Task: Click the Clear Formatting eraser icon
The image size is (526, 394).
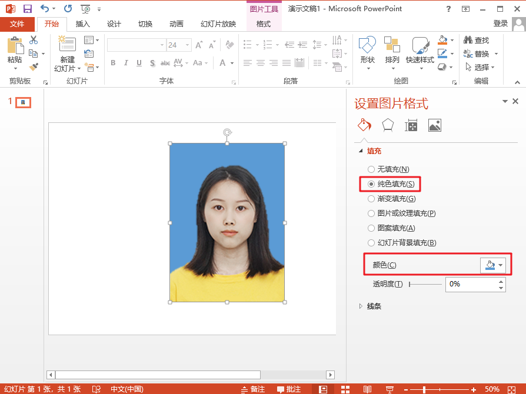Action: pyautogui.click(x=230, y=45)
